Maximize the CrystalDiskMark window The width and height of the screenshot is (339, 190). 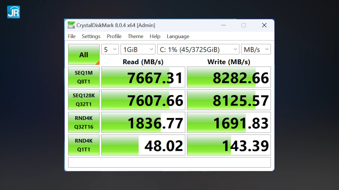tap(243, 25)
